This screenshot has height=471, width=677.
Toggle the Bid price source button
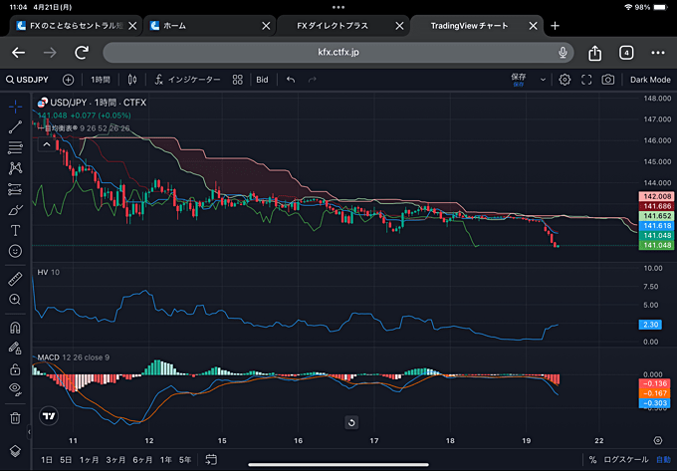[262, 80]
